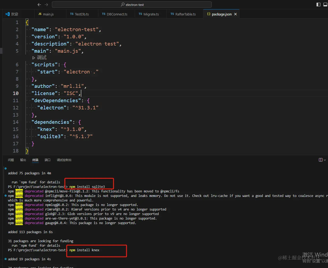The image size is (328, 268).
Task: Open the 调试控制台 debug console tab
Action: pos(64,160)
